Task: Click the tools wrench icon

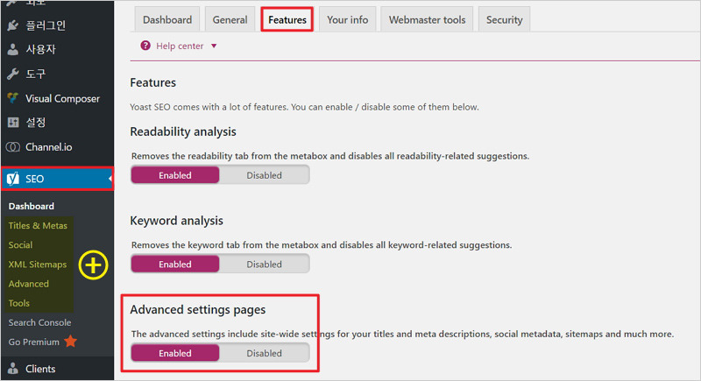Action: click(x=13, y=74)
